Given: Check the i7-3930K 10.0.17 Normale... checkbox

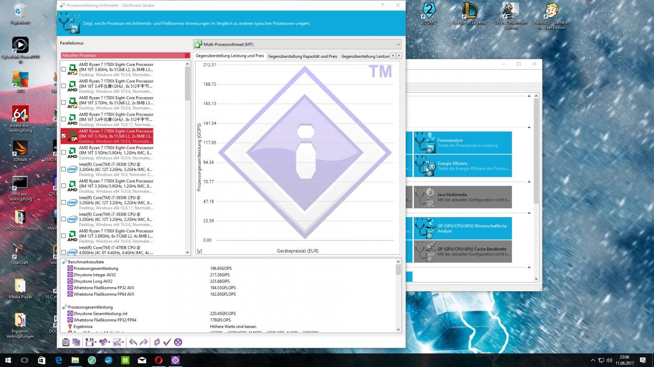Looking at the screenshot, I should coord(64,202).
